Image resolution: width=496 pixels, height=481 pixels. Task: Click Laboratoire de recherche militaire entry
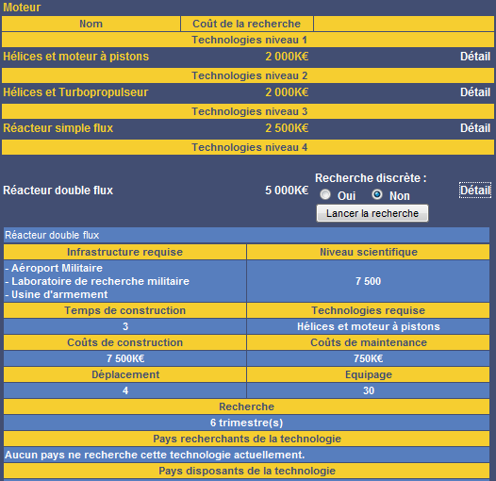[x=97, y=281]
